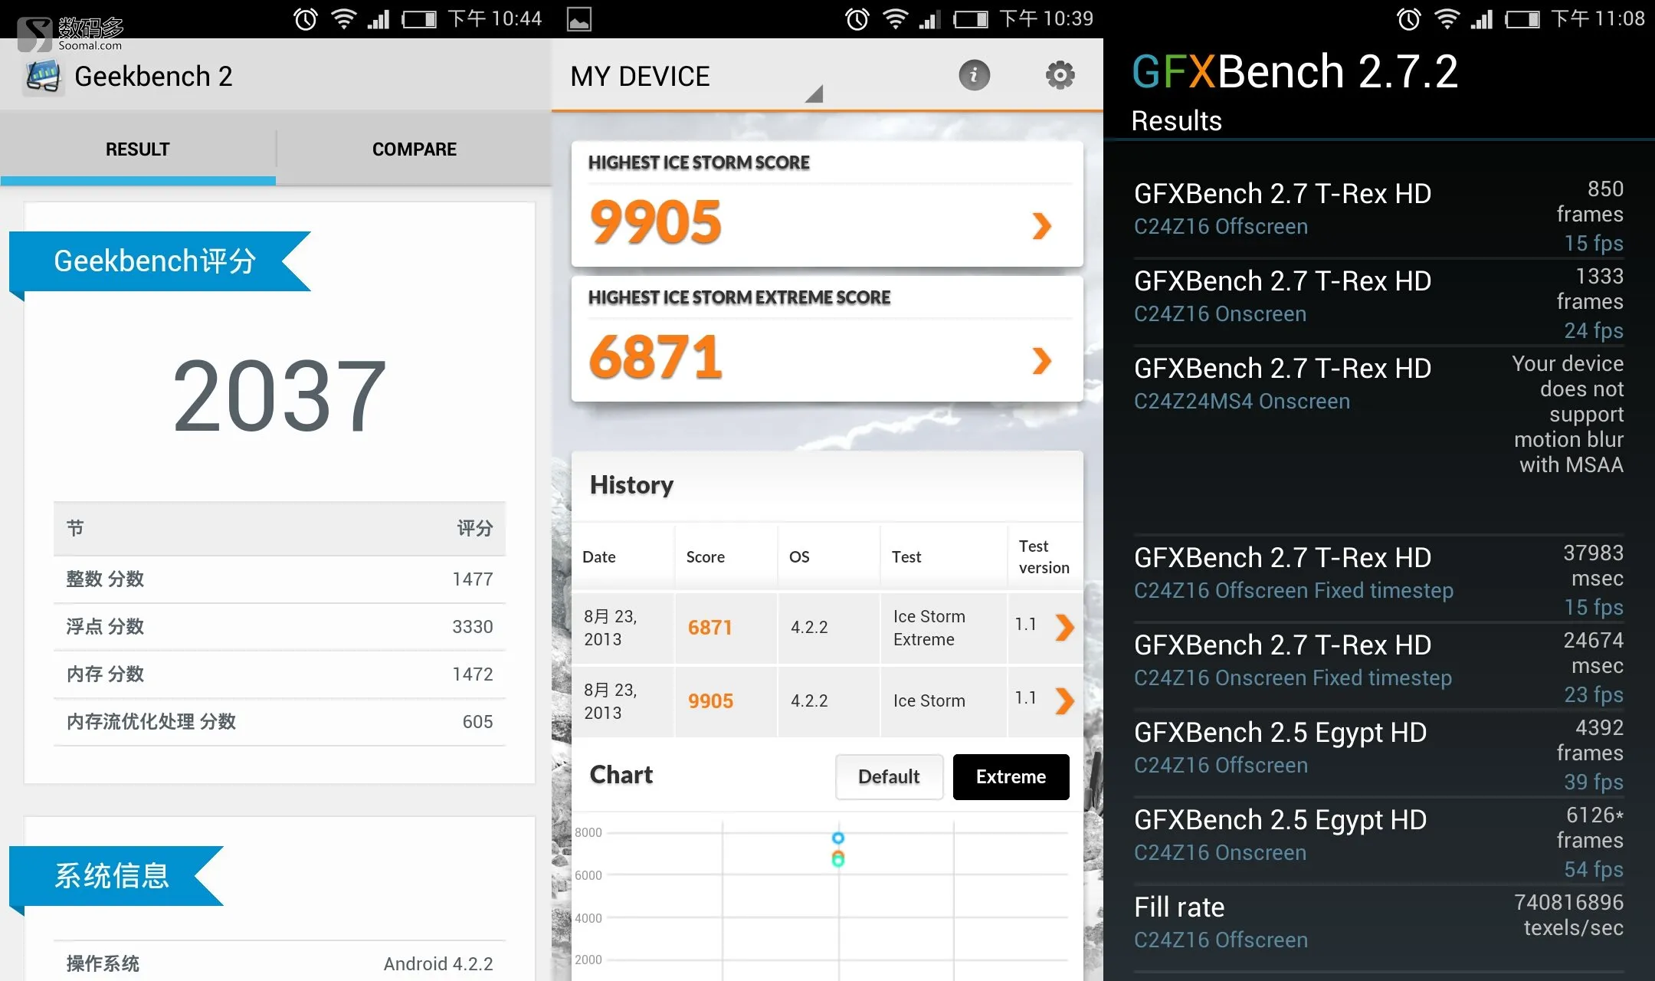Tap alarm icon in GFXBench status bar
Viewport: 1655px width, 981px height.
(x=1408, y=18)
